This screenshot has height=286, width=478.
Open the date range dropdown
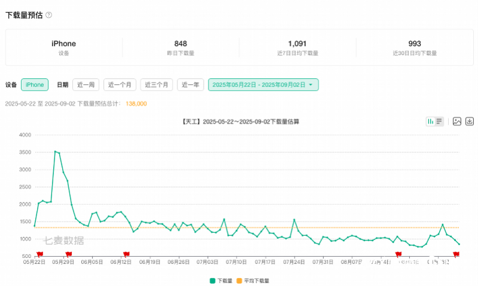[263, 85]
